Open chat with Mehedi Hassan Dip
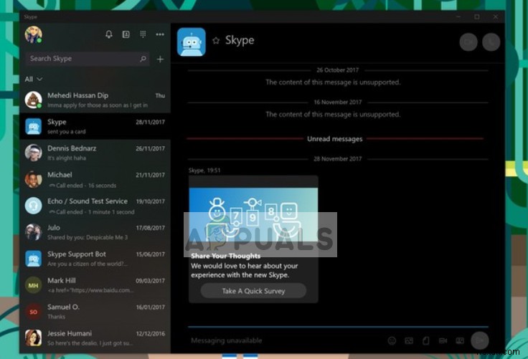Screen dimensions: 528x359 (x=95, y=100)
